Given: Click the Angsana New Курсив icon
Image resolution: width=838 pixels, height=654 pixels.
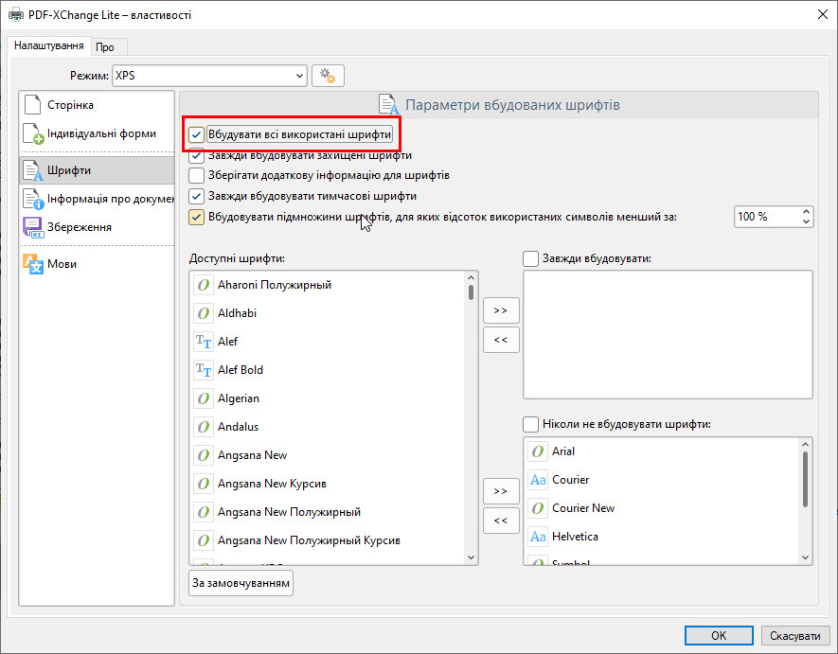Looking at the screenshot, I should 204,484.
